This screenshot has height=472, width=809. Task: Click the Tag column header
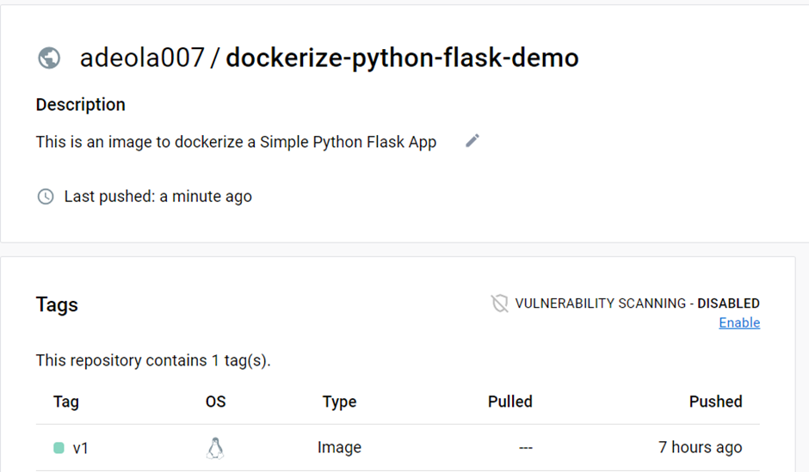tap(66, 402)
